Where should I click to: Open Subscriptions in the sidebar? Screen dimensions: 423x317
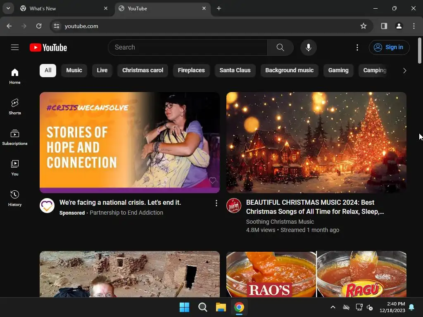pyautogui.click(x=15, y=137)
